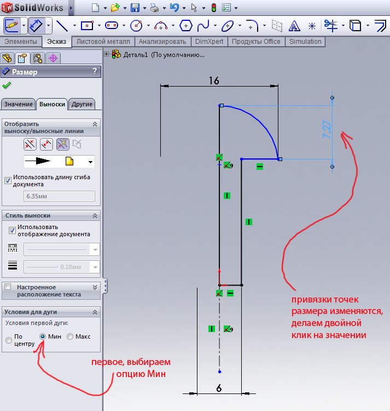Viewport: 390px width, 411px height.
Task: Select the Line sketch tool
Action: pyautogui.click(x=62, y=25)
